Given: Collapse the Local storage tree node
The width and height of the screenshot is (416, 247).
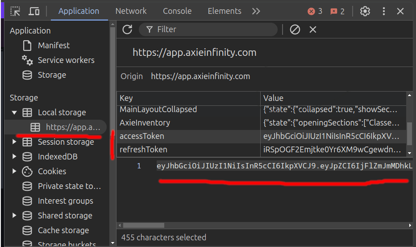Looking at the screenshot, I should pyautogui.click(x=14, y=113).
